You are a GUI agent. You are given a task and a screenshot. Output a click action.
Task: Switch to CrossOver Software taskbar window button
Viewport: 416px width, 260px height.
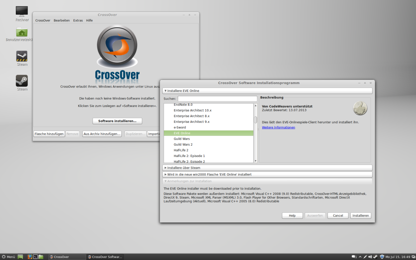click(x=105, y=257)
